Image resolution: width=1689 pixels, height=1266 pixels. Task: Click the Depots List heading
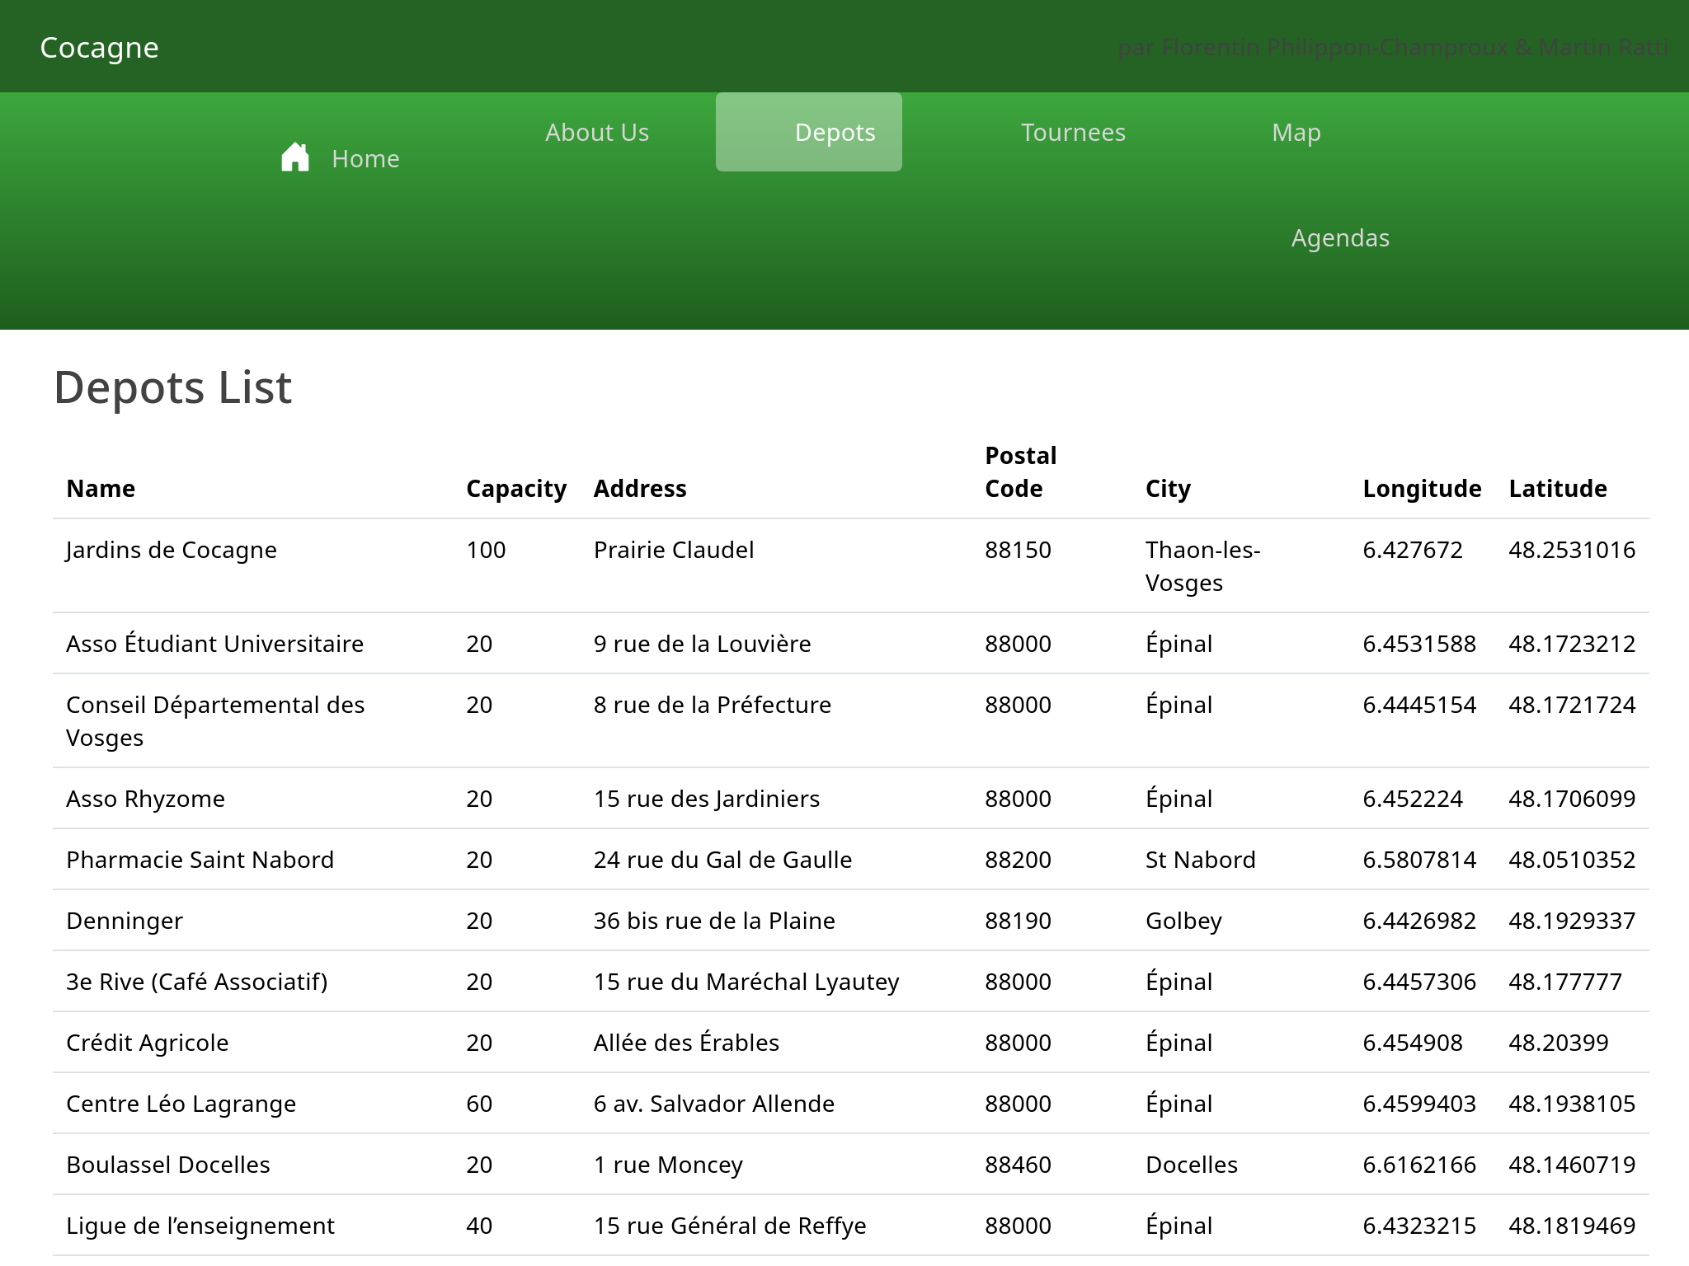(x=172, y=387)
